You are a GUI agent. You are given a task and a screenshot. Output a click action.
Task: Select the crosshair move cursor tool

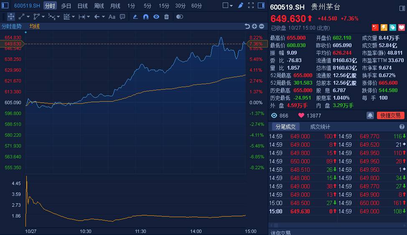11,17
